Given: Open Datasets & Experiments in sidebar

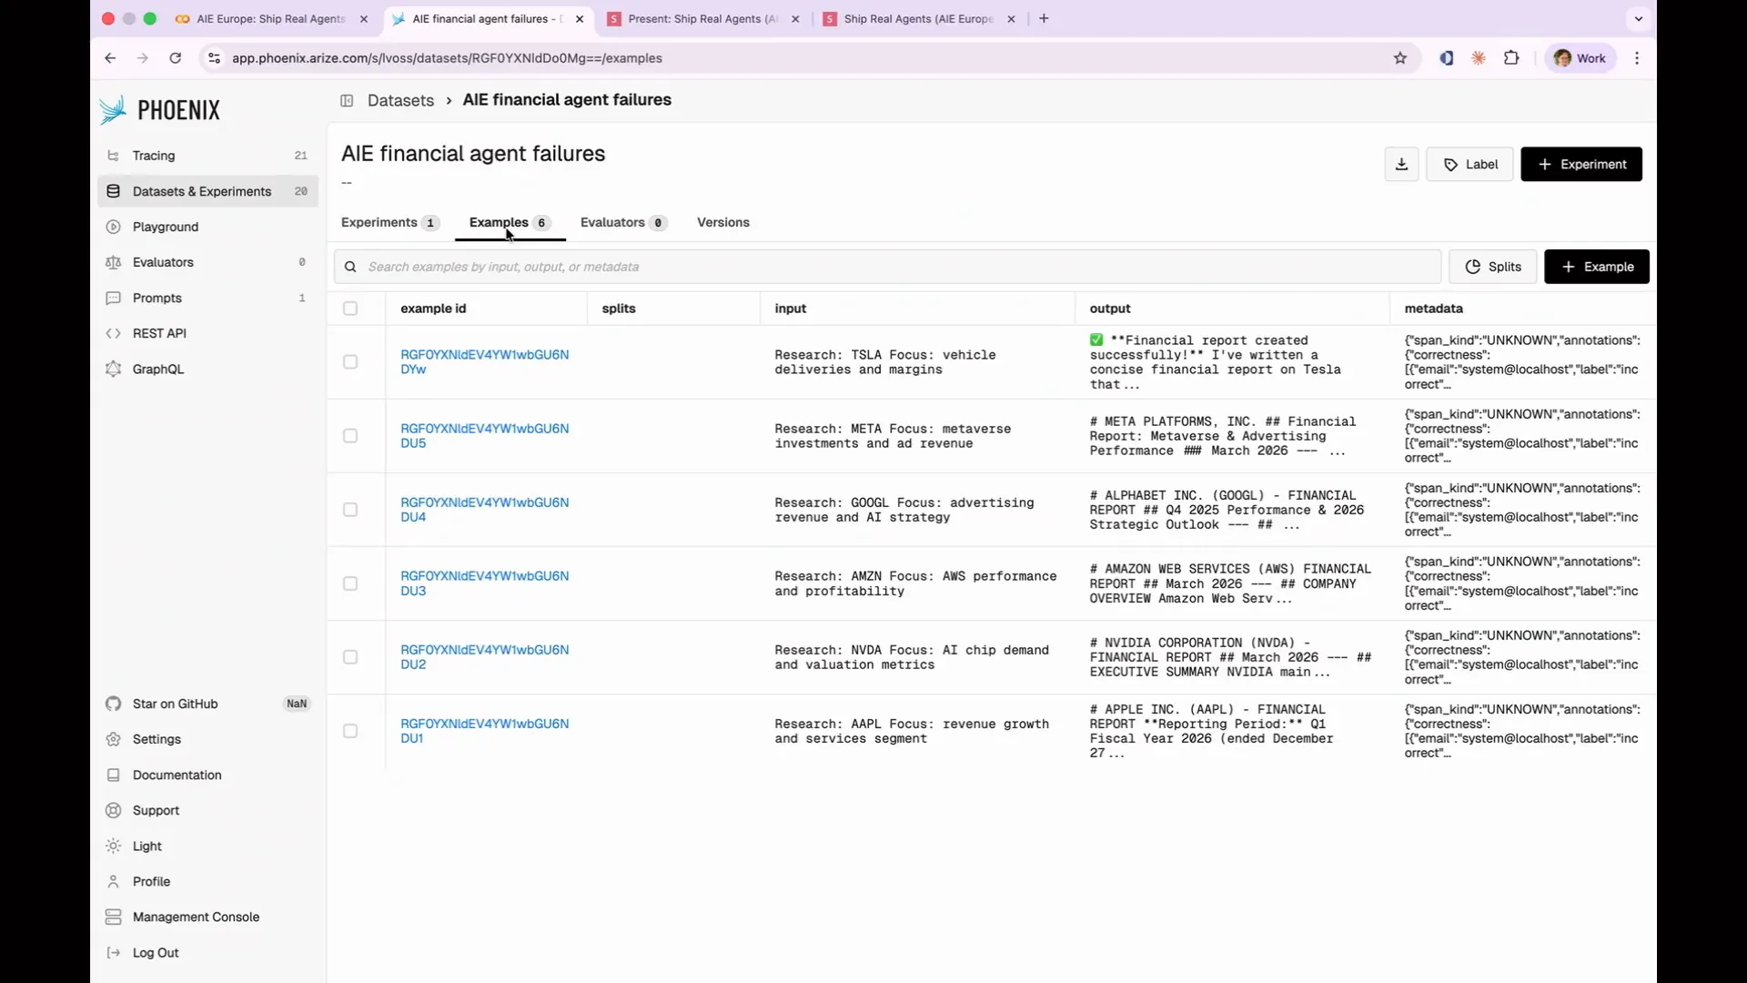Looking at the screenshot, I should [x=207, y=191].
